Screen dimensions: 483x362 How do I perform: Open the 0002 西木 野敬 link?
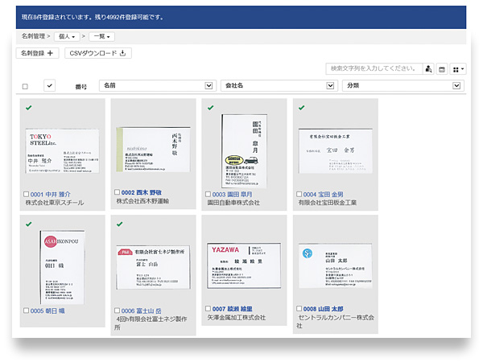click(x=142, y=192)
